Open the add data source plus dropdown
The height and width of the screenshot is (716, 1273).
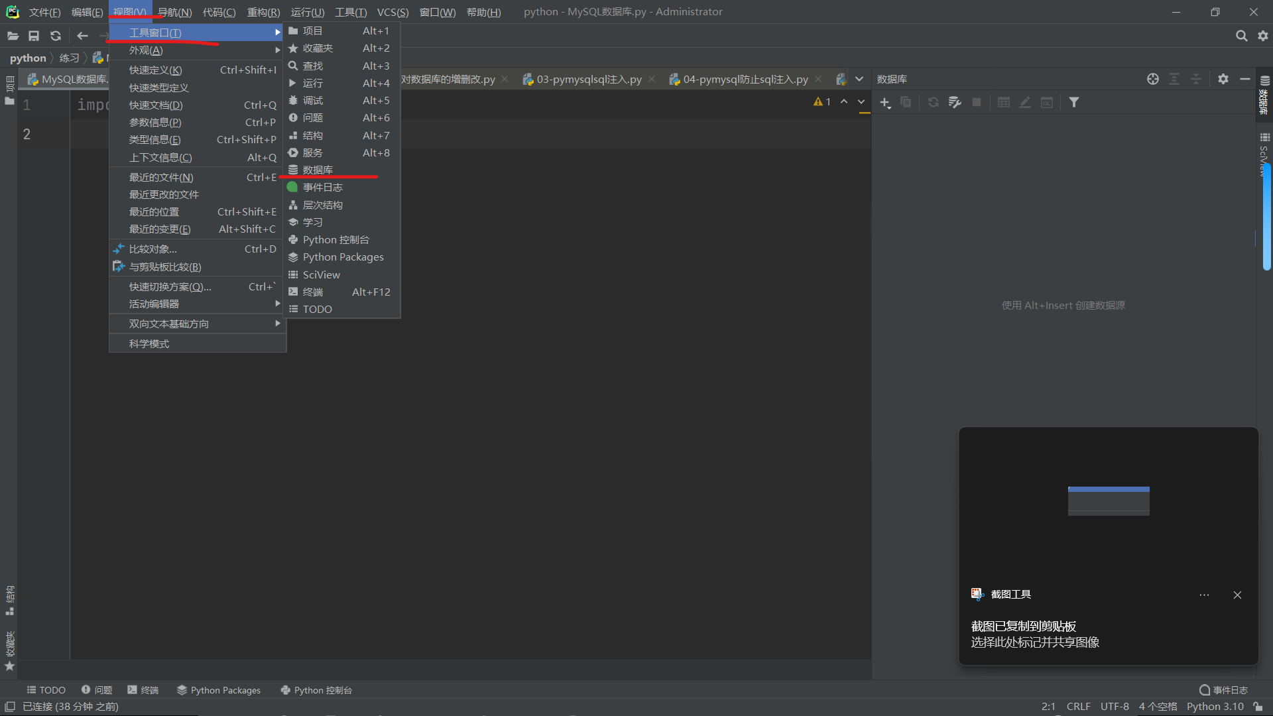tap(885, 102)
